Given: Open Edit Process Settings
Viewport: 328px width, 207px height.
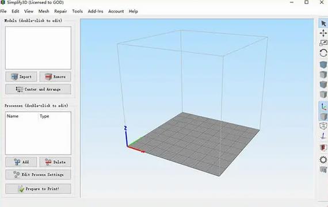Looking at the screenshot, I should click(39, 175).
